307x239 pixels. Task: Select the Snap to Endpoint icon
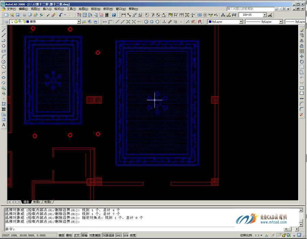coord(117,22)
